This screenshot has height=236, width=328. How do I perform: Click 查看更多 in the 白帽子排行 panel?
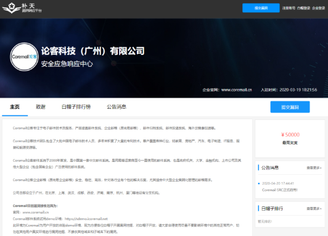tap(314, 209)
